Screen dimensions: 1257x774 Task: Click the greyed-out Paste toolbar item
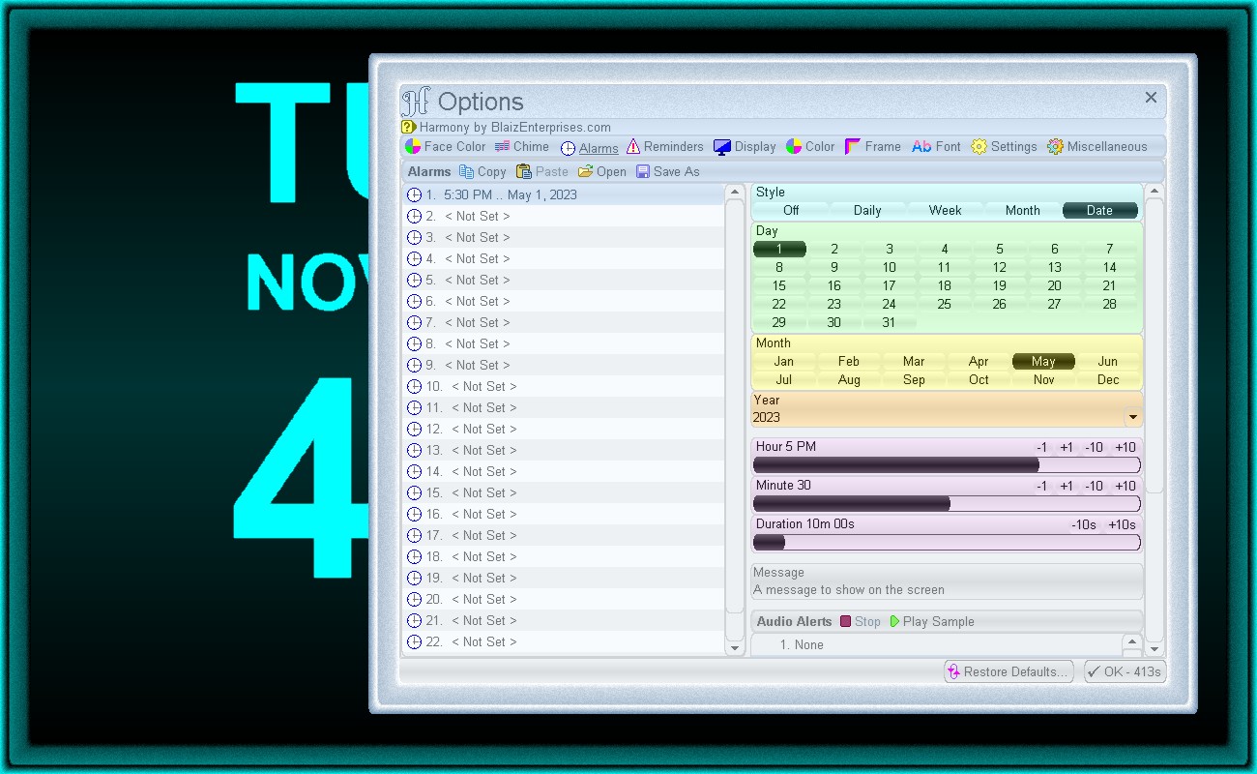pos(541,171)
